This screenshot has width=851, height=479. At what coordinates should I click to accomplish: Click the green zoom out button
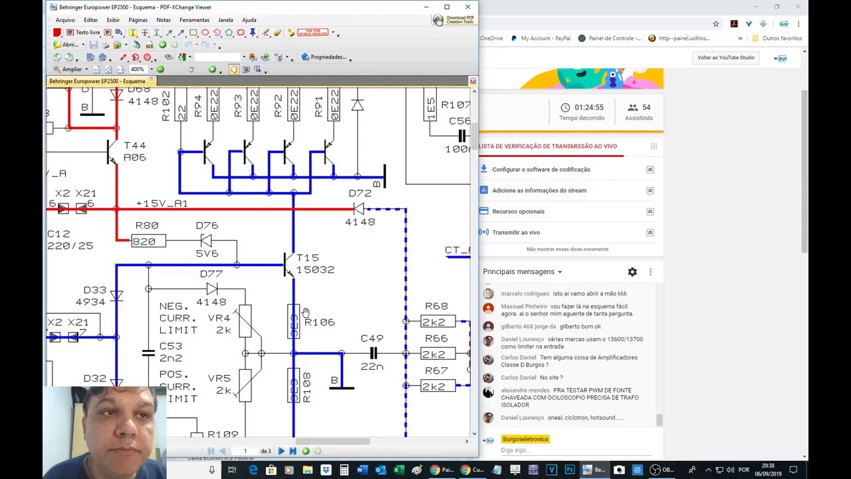(160, 69)
